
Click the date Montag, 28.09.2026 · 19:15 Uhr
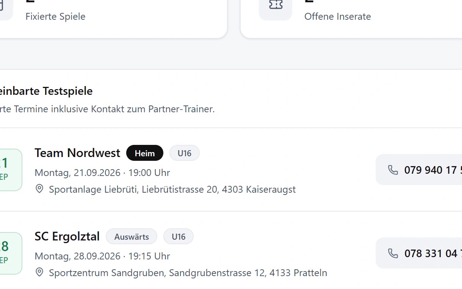click(x=102, y=256)
